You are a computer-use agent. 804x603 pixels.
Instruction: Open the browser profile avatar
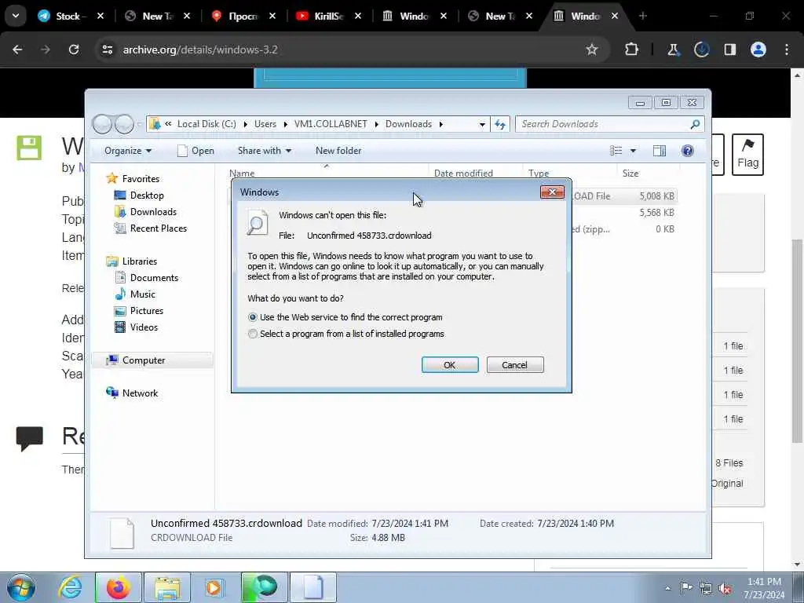pos(758,49)
